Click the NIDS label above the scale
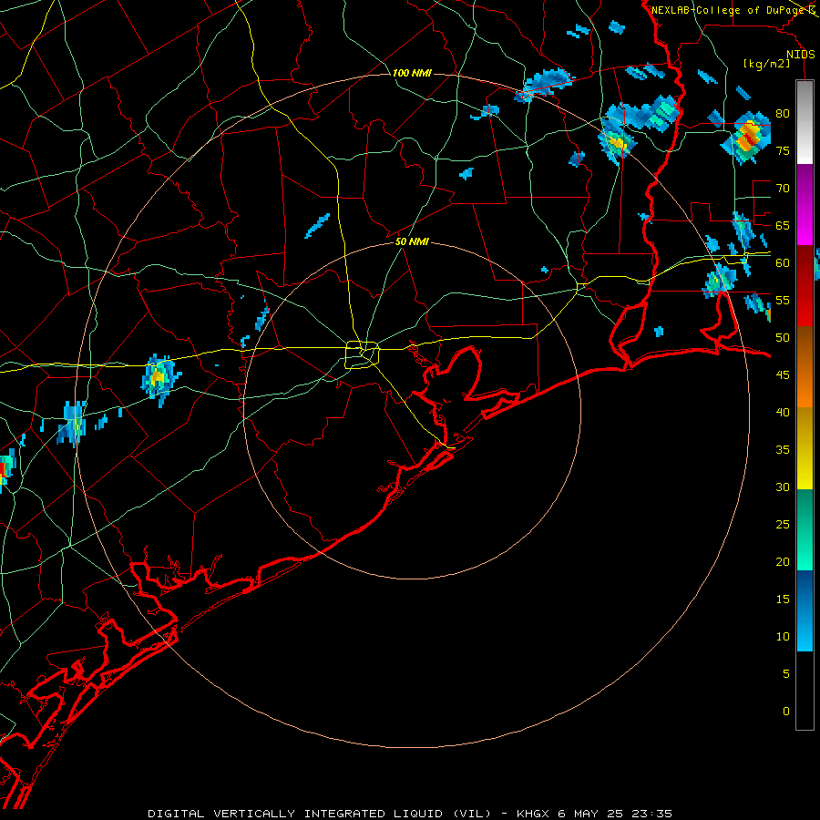Image resolution: width=820 pixels, height=820 pixels. tap(800, 55)
